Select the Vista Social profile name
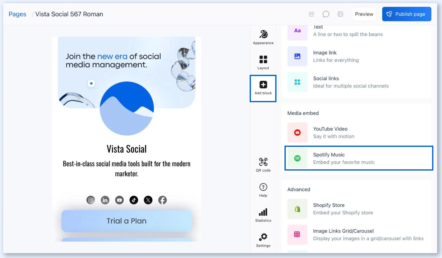The image size is (442, 258). pos(127,149)
